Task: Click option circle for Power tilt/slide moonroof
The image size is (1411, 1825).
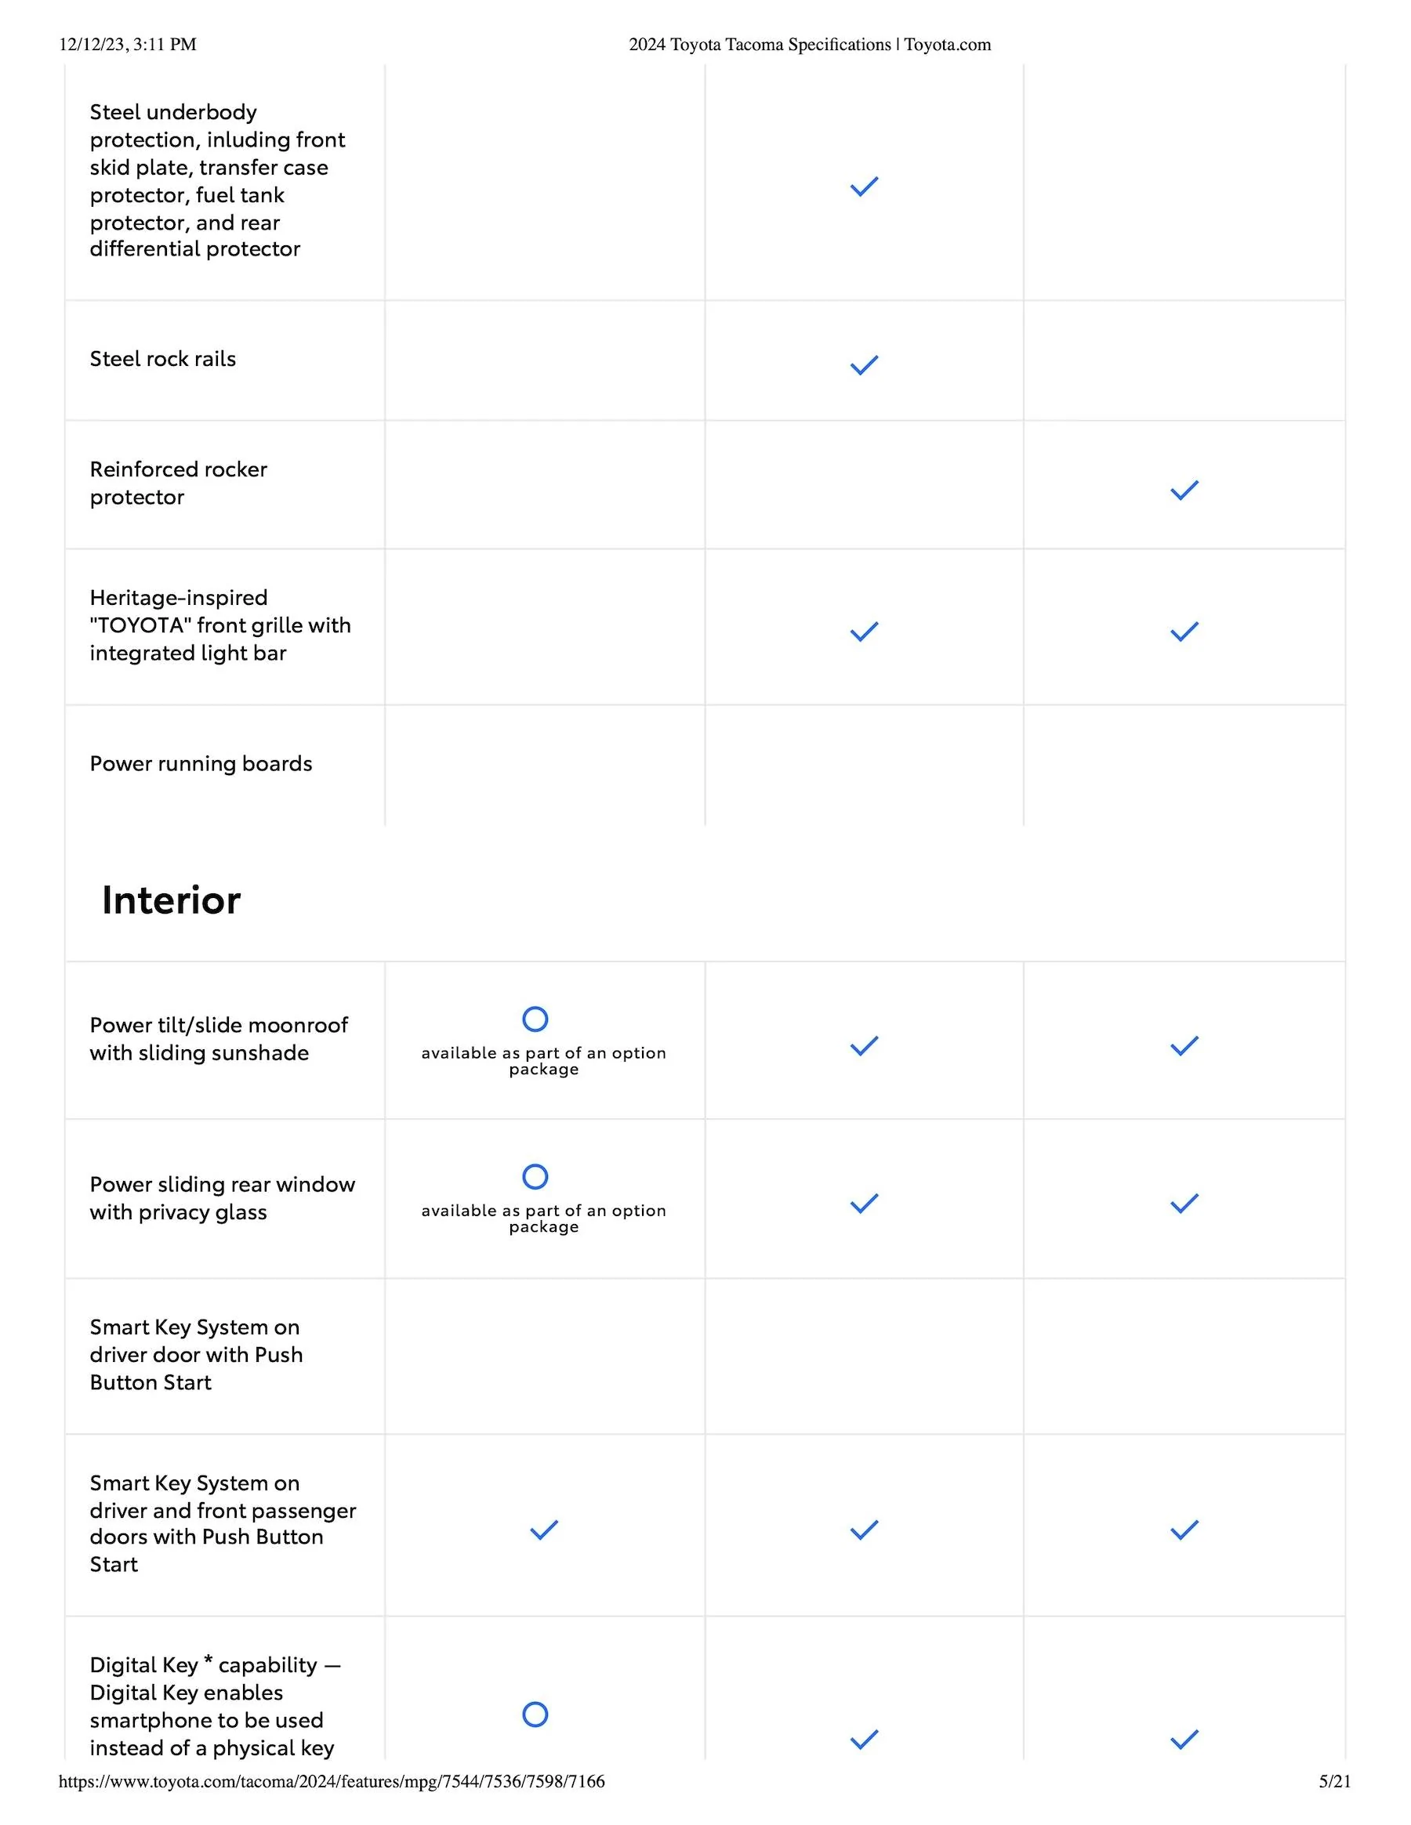Action: tap(535, 1019)
